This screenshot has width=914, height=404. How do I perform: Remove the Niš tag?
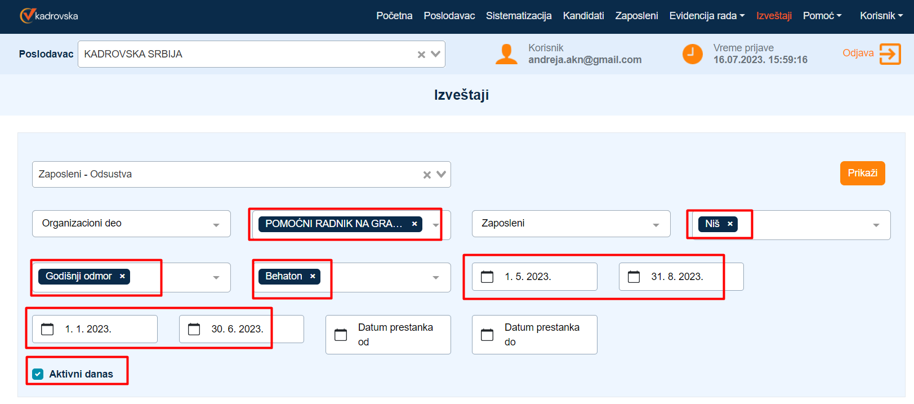730,224
